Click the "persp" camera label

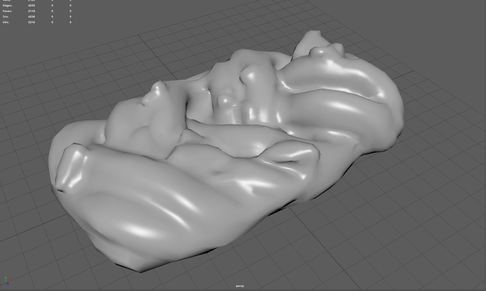240,286
